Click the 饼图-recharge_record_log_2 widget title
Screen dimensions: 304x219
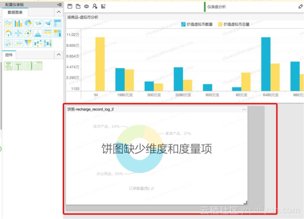coord(90,109)
